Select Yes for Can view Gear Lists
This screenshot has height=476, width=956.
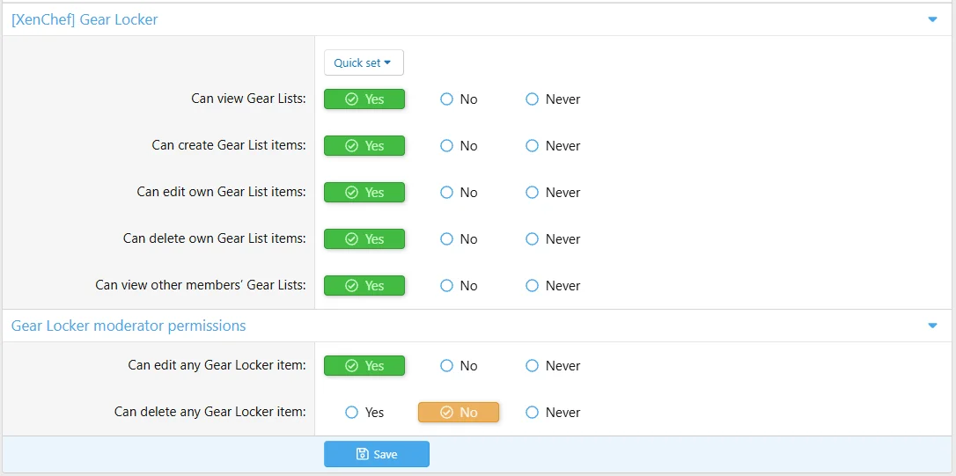[x=364, y=99]
